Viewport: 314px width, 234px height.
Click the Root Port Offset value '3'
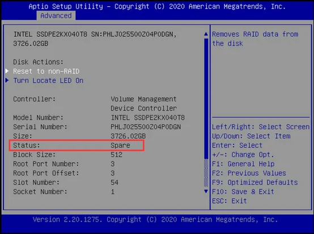pyautogui.click(x=113, y=173)
